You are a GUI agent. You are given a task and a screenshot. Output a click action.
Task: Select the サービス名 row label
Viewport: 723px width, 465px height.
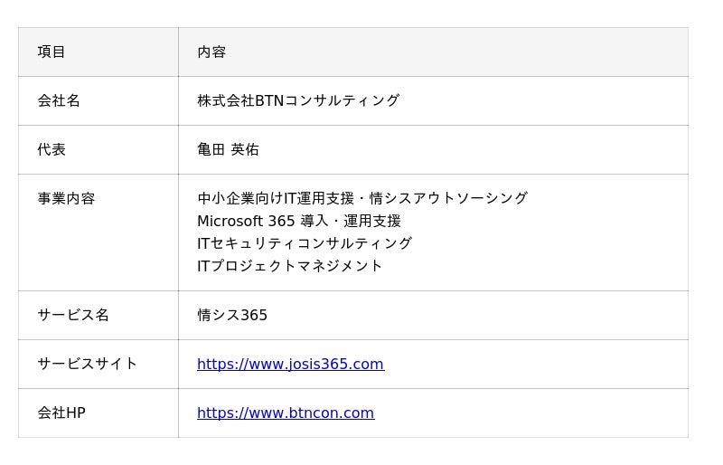pyautogui.click(x=73, y=315)
